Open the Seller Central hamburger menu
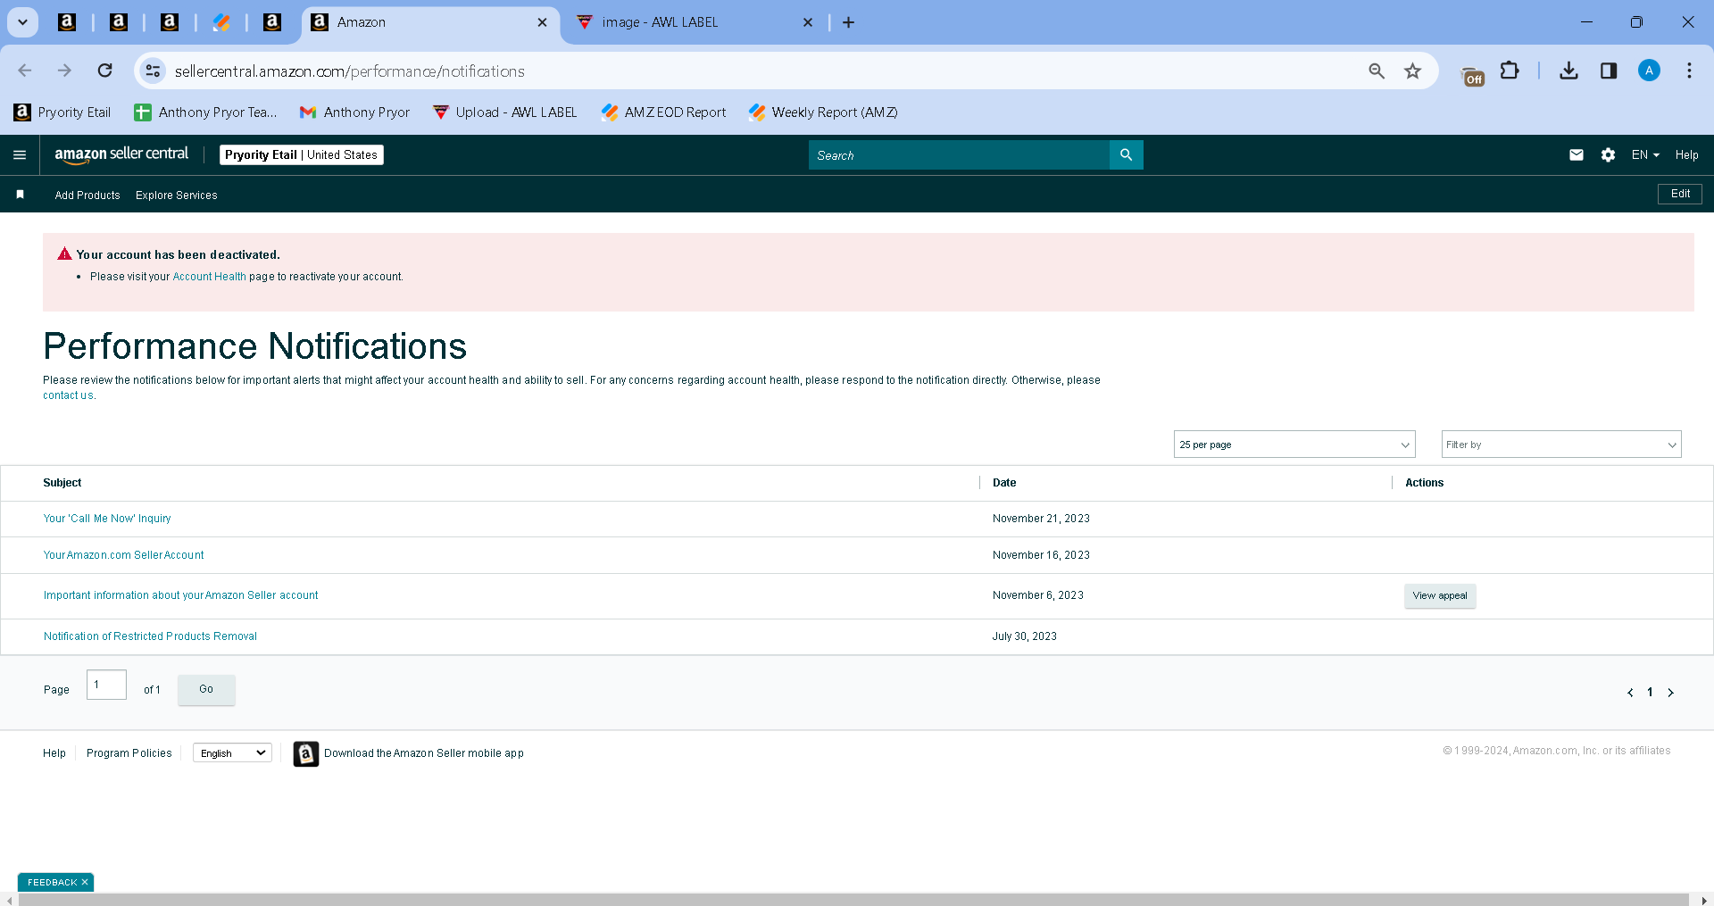The image size is (1714, 906). [x=20, y=155]
